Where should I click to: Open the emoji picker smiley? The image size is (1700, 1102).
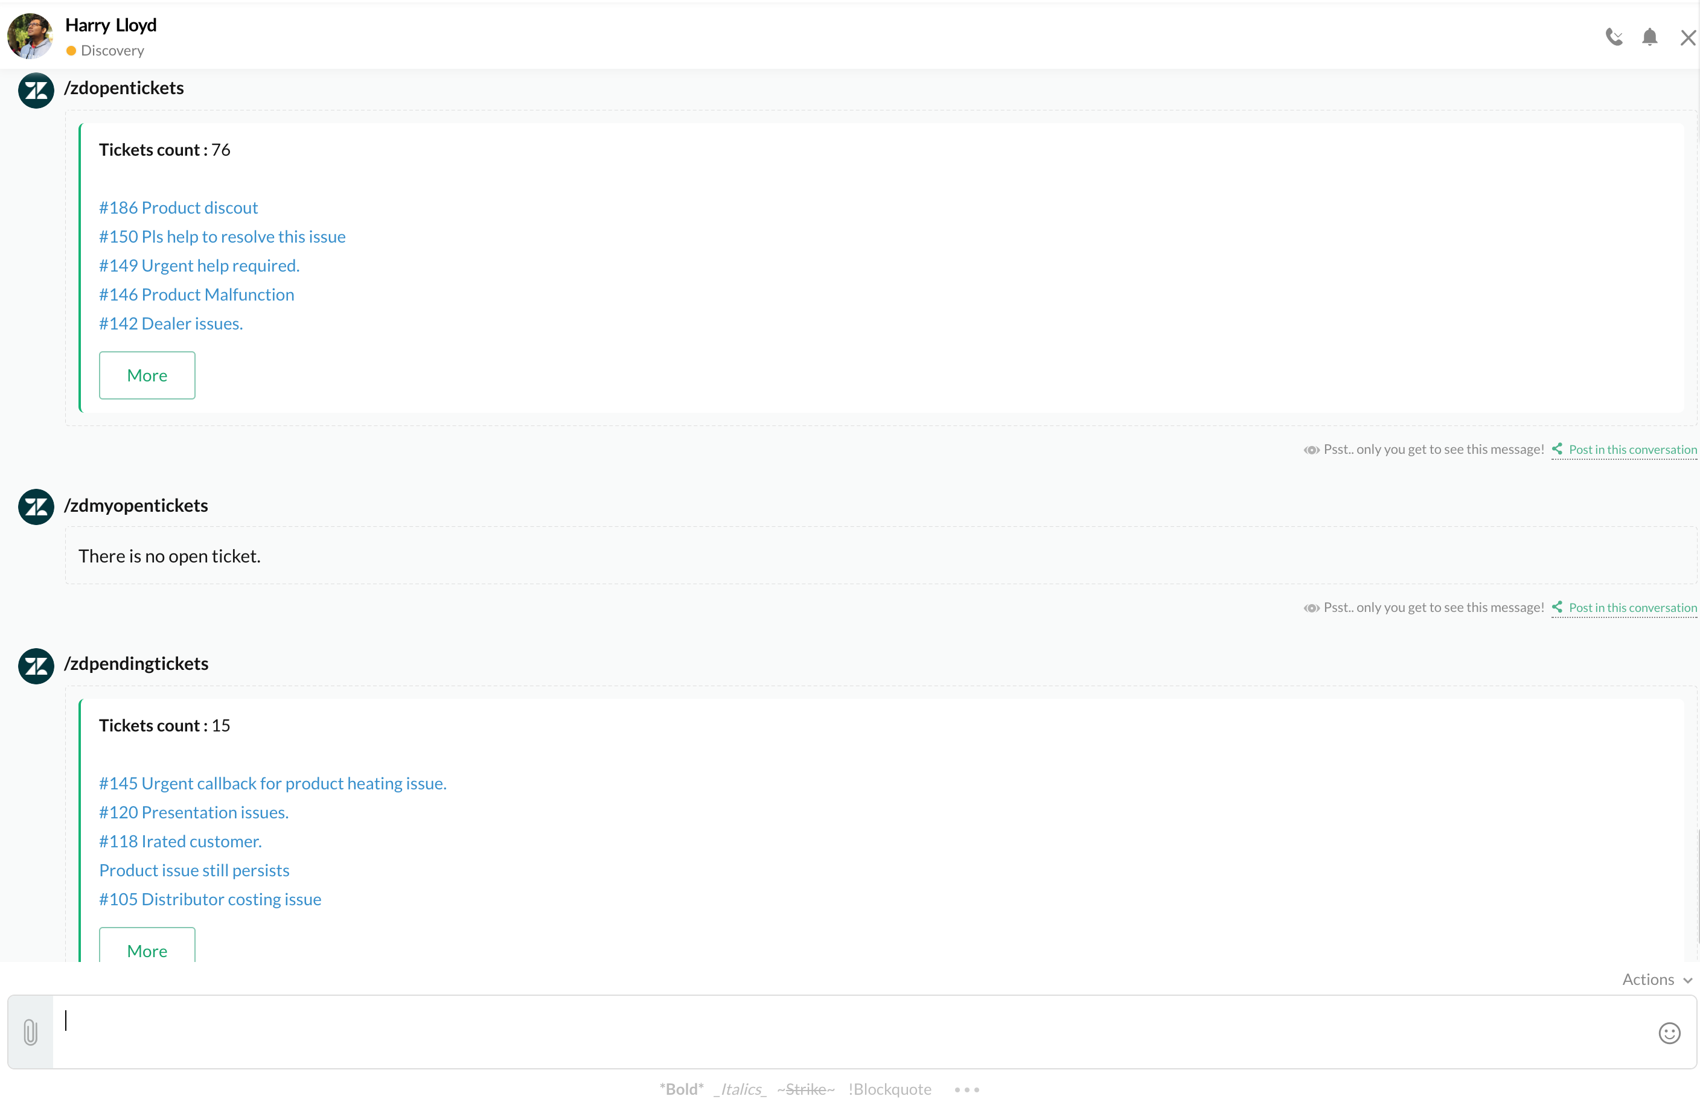point(1669,1033)
